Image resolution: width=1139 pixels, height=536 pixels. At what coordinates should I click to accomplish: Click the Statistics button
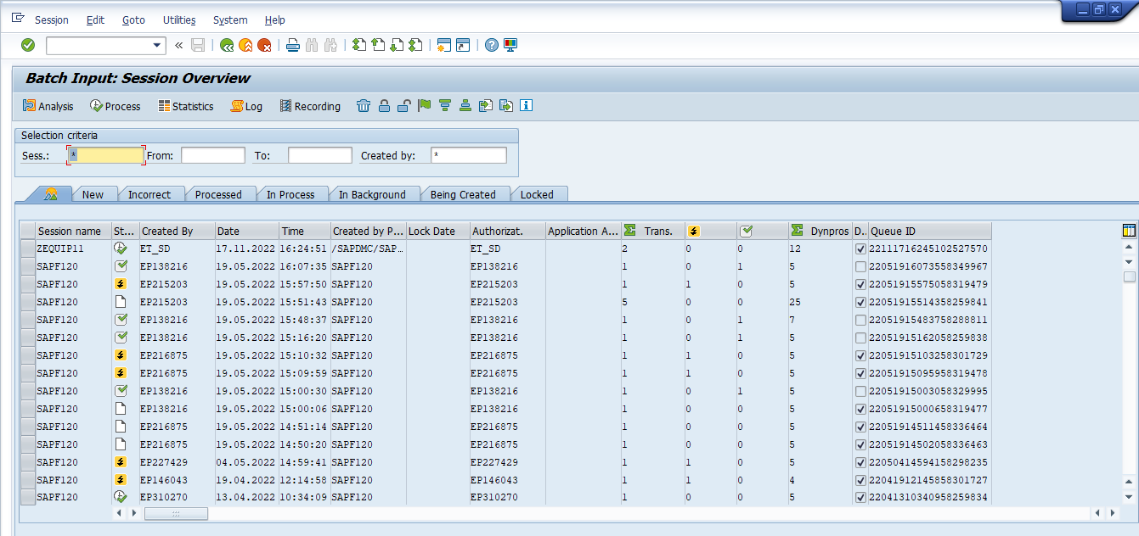185,106
